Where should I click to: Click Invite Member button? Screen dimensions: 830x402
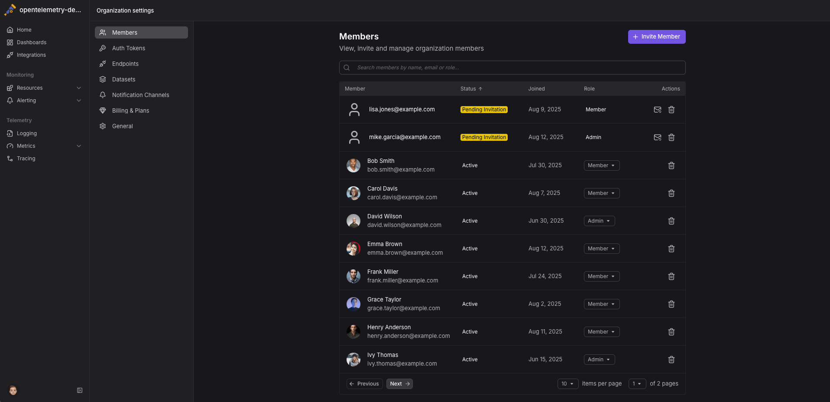[656, 37]
